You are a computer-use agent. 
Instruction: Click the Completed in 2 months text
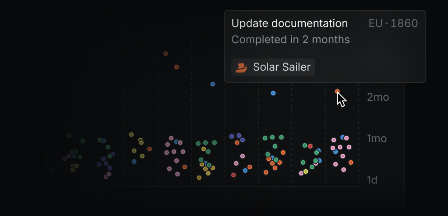pyautogui.click(x=290, y=40)
